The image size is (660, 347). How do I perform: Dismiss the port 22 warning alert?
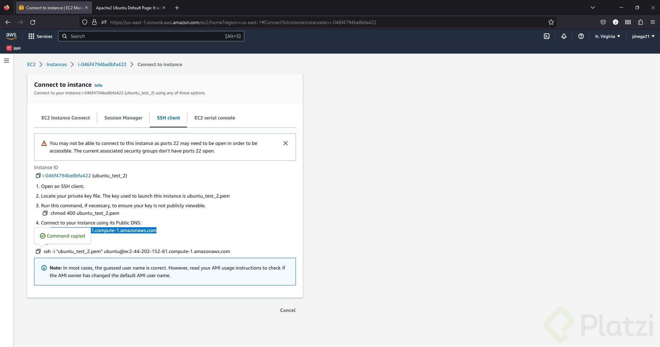pos(286,143)
